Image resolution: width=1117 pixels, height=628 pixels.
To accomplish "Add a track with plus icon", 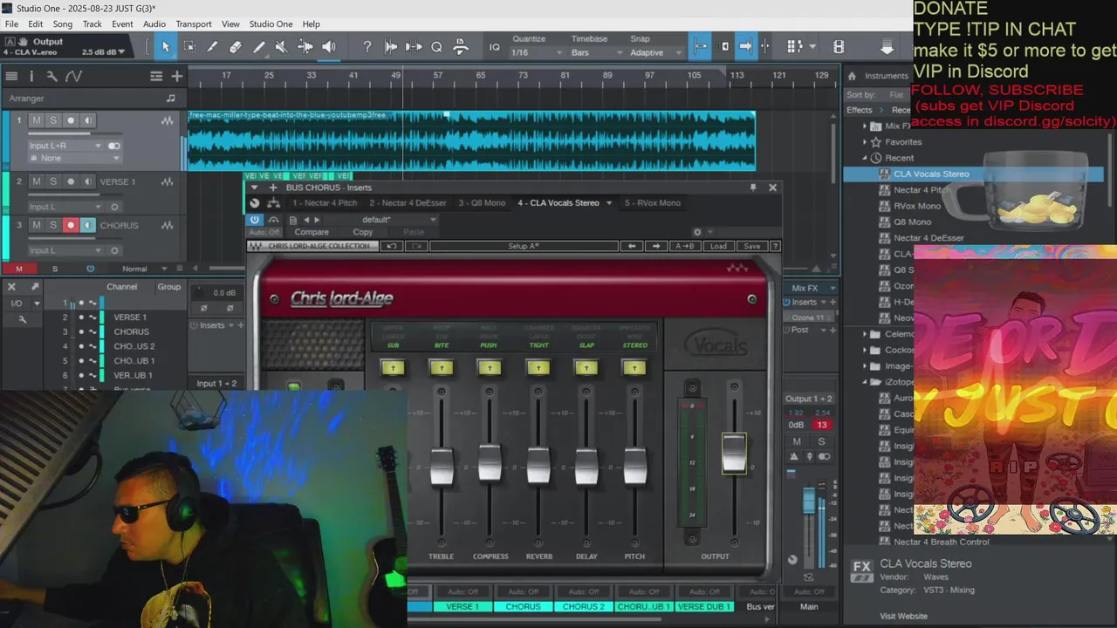I will point(177,77).
